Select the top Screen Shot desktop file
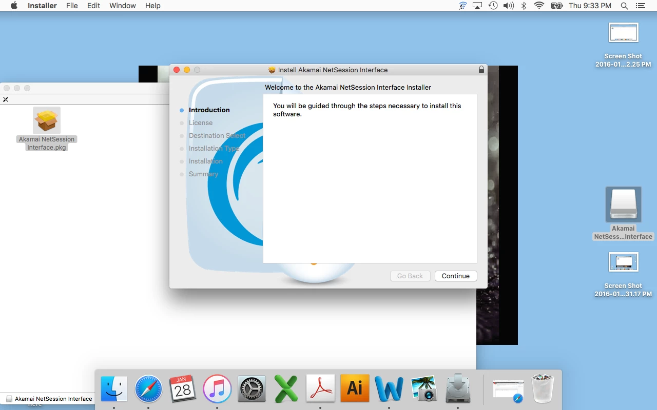The height and width of the screenshot is (410, 657). 623,33
